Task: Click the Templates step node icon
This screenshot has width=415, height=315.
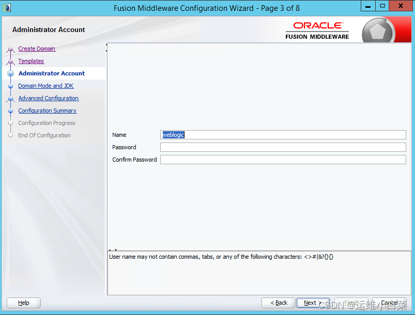Action: tap(10, 61)
